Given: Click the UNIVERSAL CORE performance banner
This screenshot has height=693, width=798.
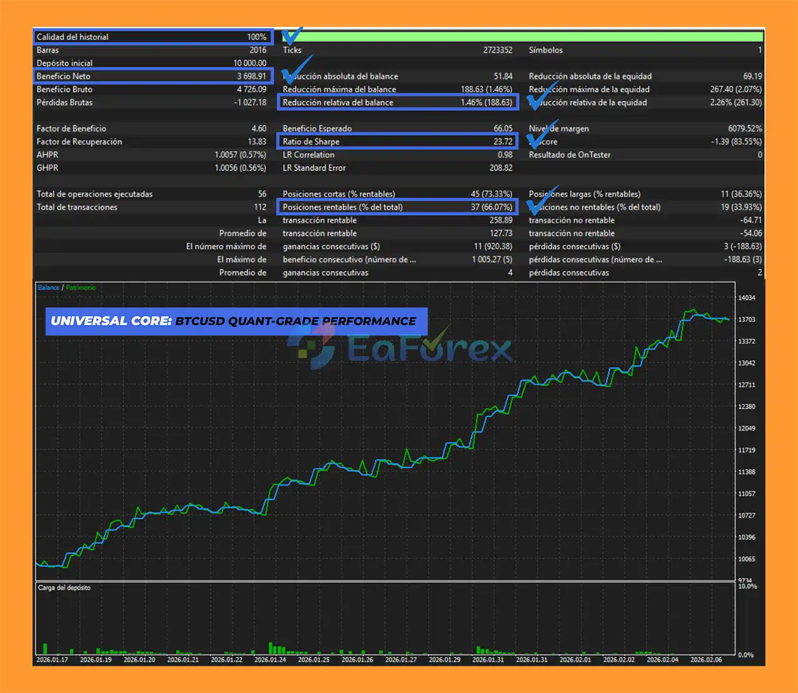Looking at the screenshot, I should [237, 321].
